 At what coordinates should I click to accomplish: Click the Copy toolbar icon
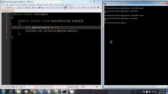tap(26, 8)
